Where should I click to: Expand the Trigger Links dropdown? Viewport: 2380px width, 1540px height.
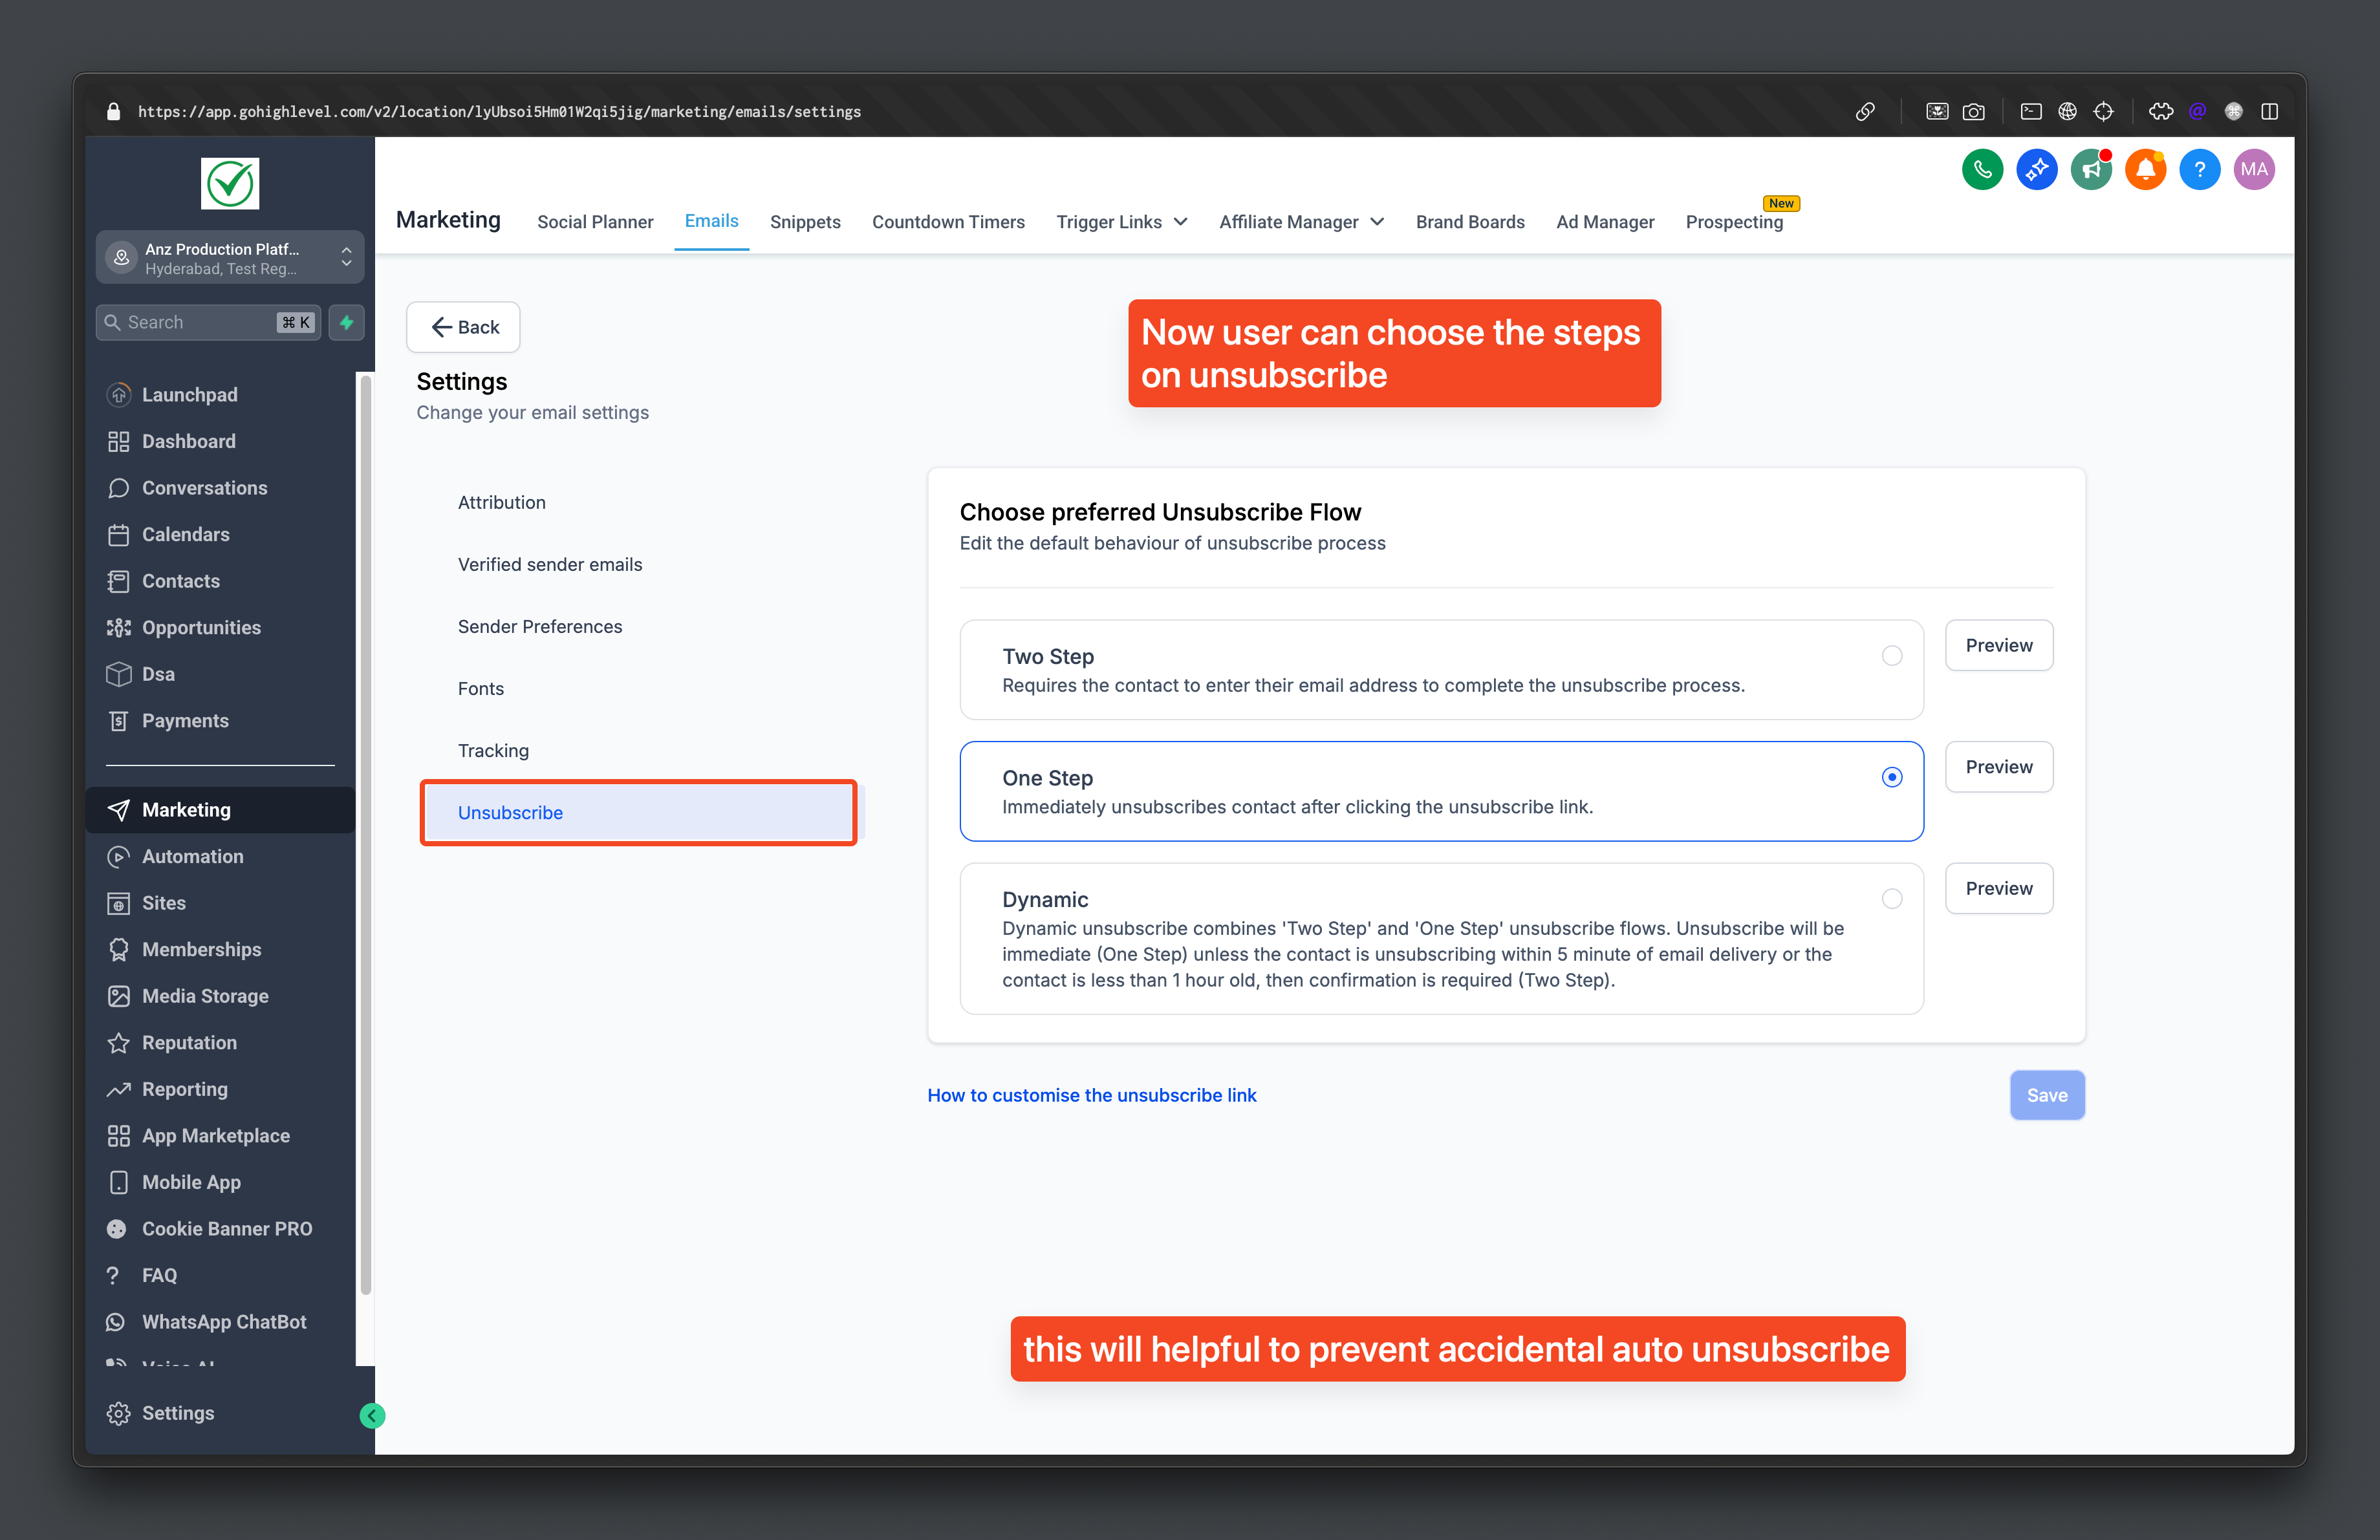(1121, 222)
